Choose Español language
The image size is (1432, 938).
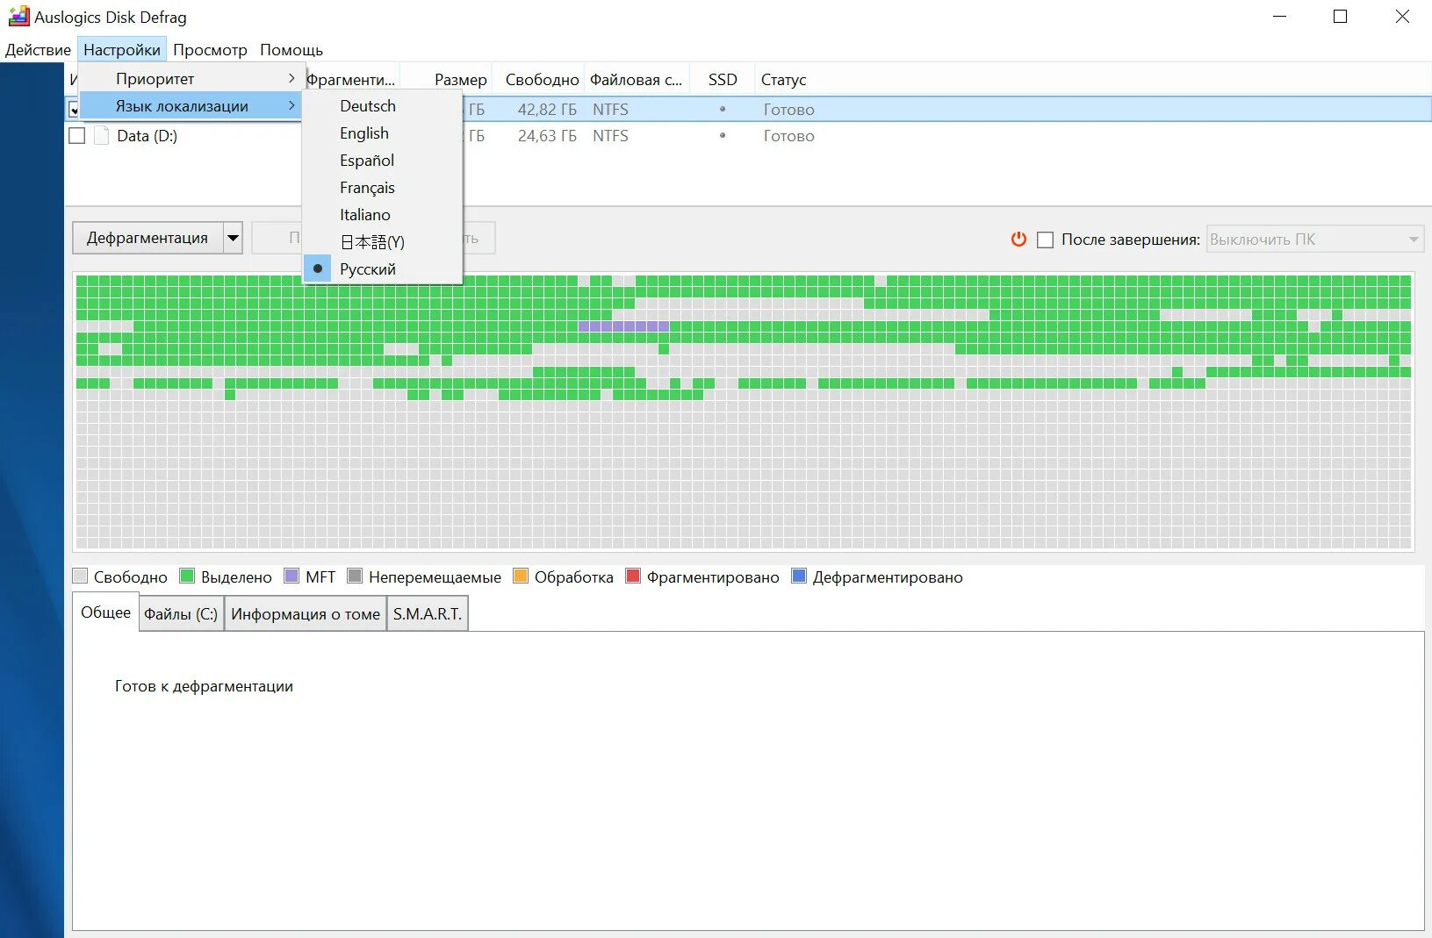382,160
